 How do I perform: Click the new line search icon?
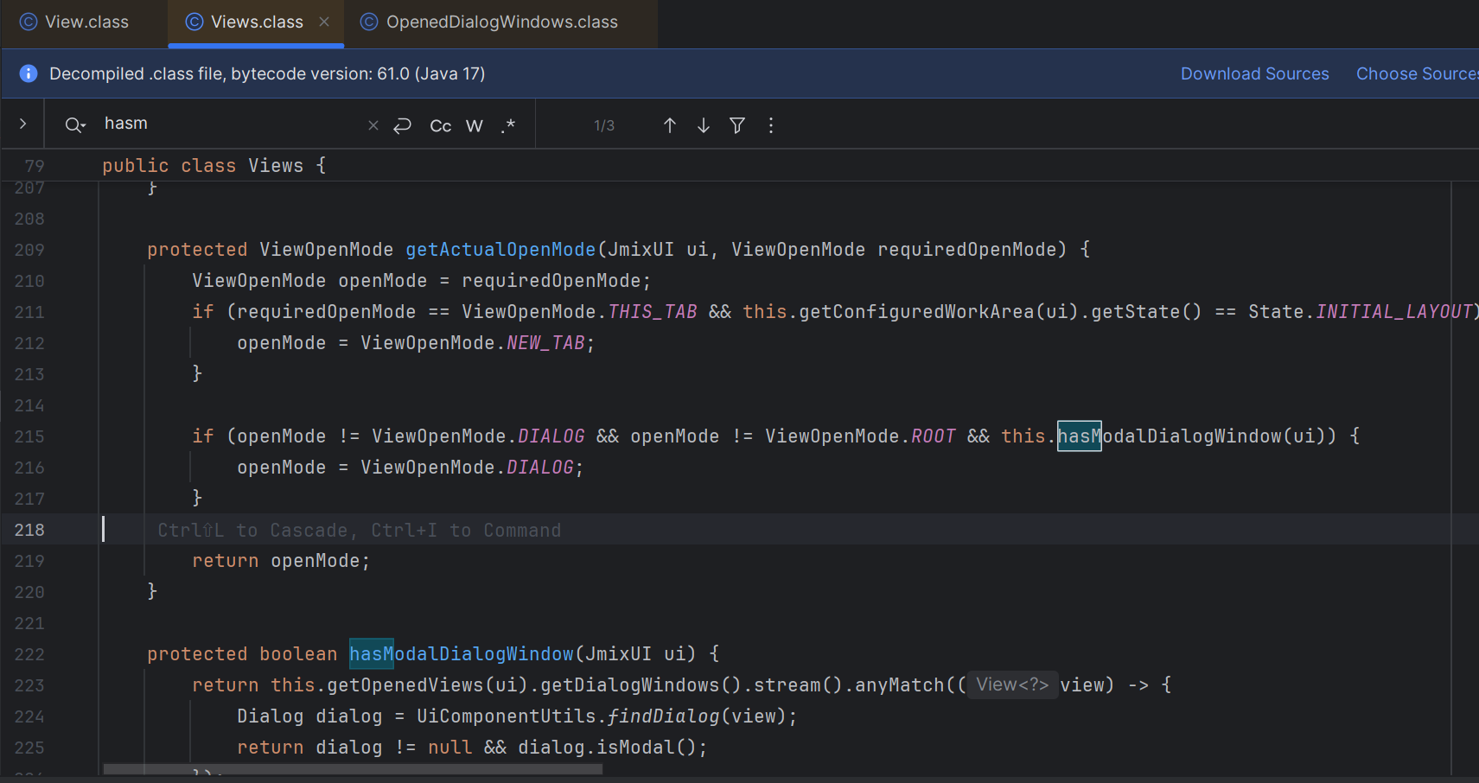coord(402,125)
